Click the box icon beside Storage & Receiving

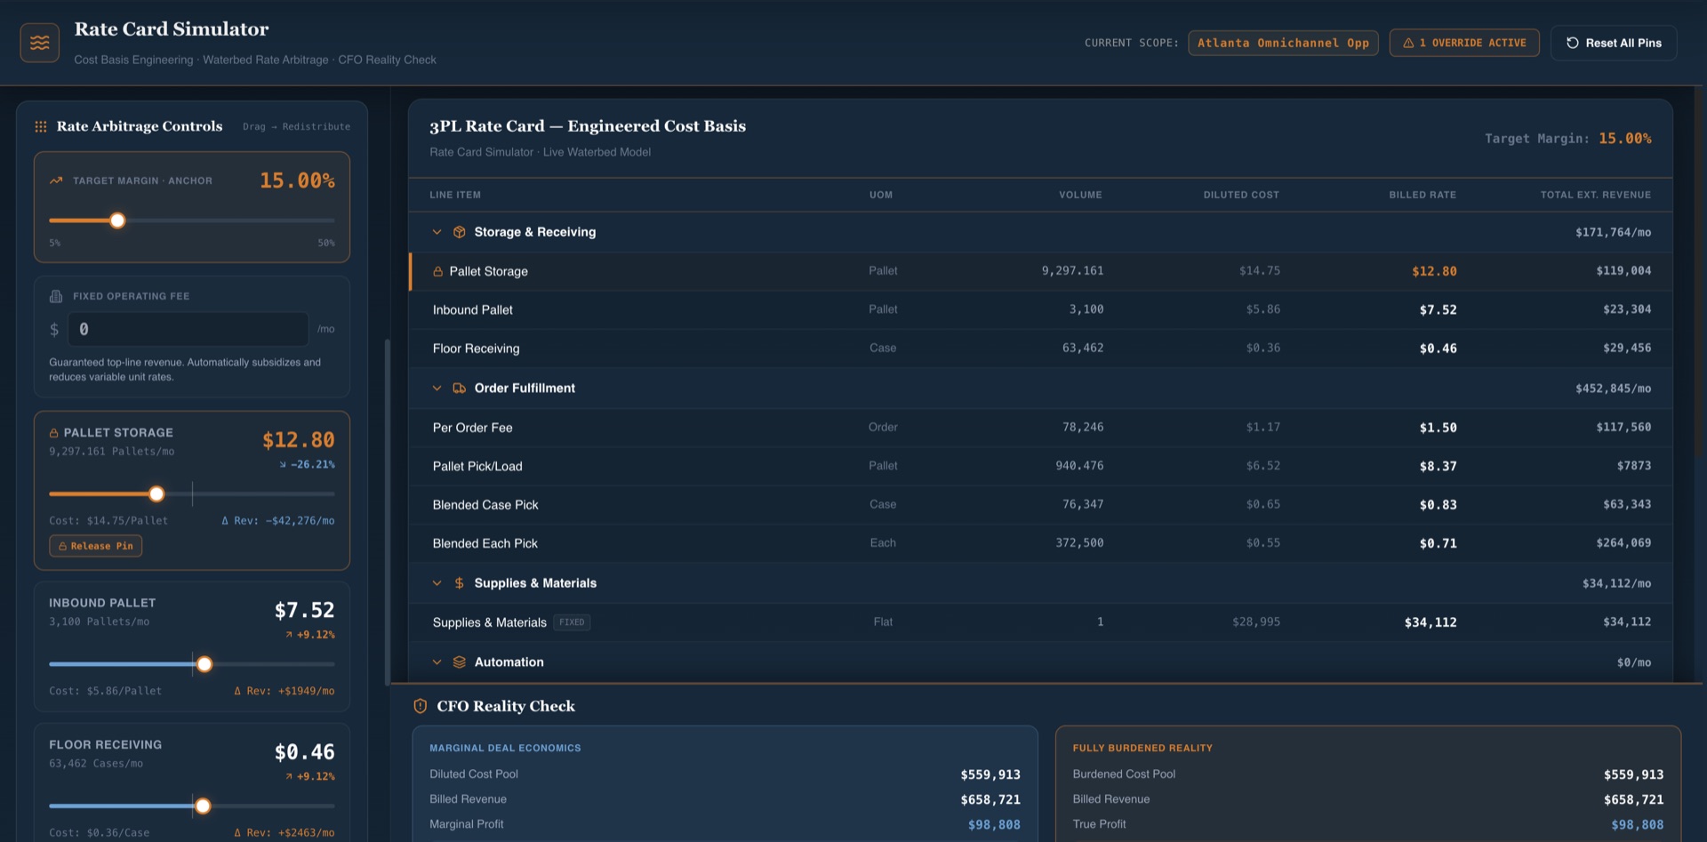[460, 232]
